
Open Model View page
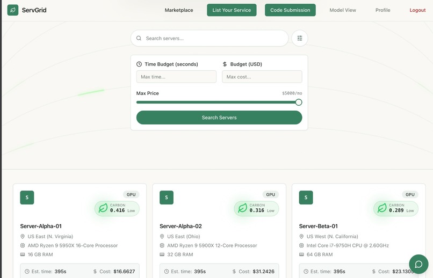[x=343, y=10]
